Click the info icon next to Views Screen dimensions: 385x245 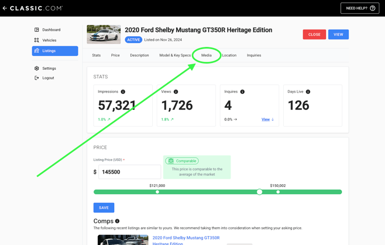[x=176, y=92]
